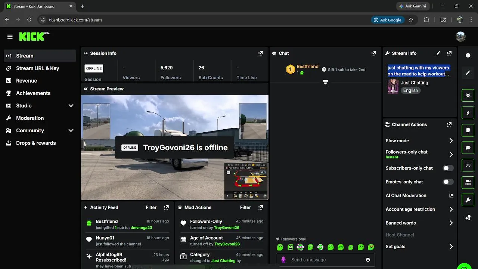Click Bestfriend in gift leaderboard

tap(307, 67)
